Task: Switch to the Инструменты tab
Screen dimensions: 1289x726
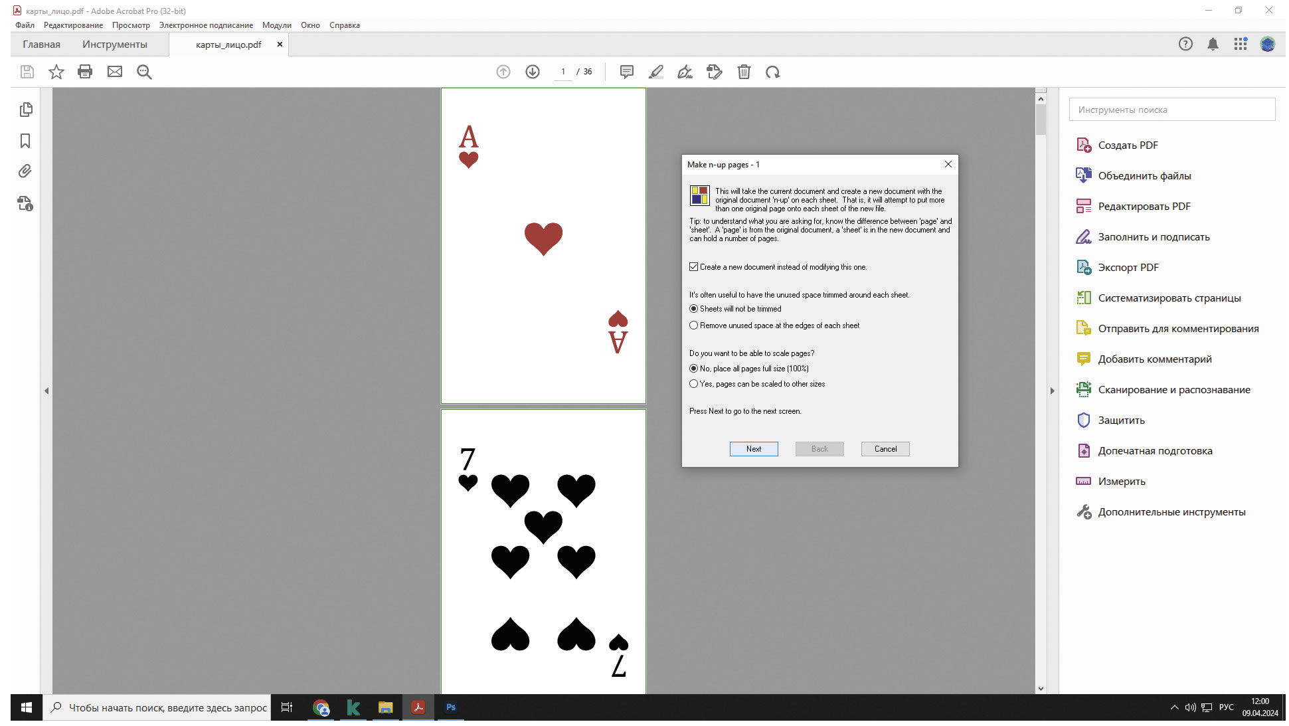Action: point(115,45)
